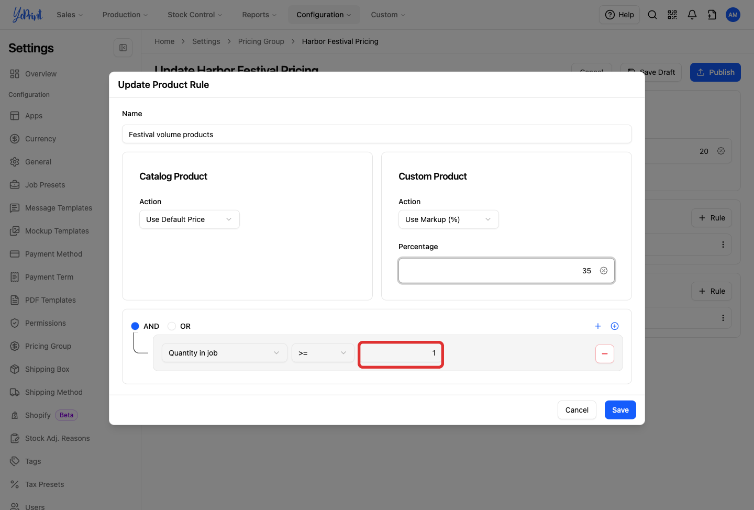754x510 pixels.
Task: Open Mockup Templates settings
Action: pyautogui.click(x=57, y=231)
